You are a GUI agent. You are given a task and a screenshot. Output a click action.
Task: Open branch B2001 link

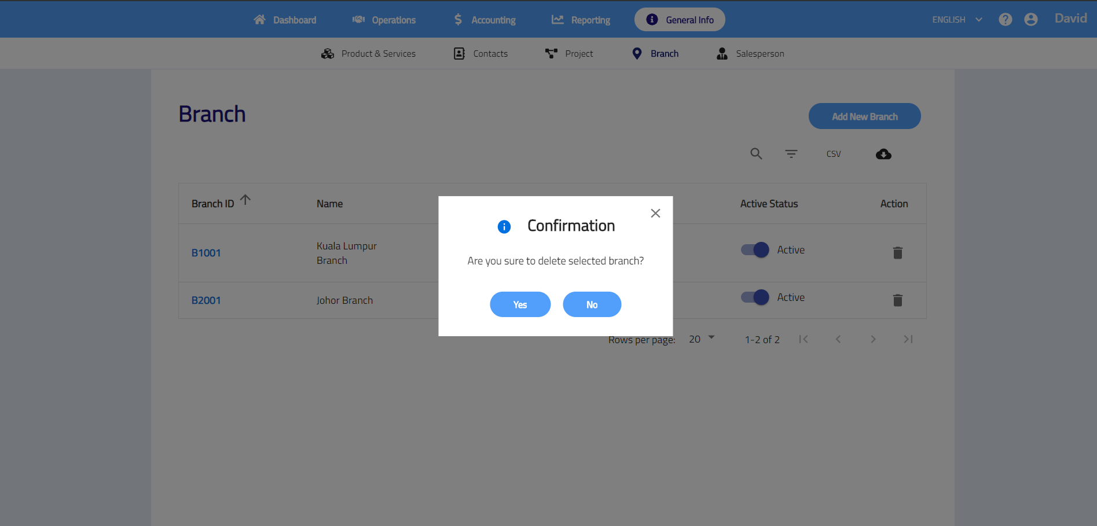[x=206, y=300]
